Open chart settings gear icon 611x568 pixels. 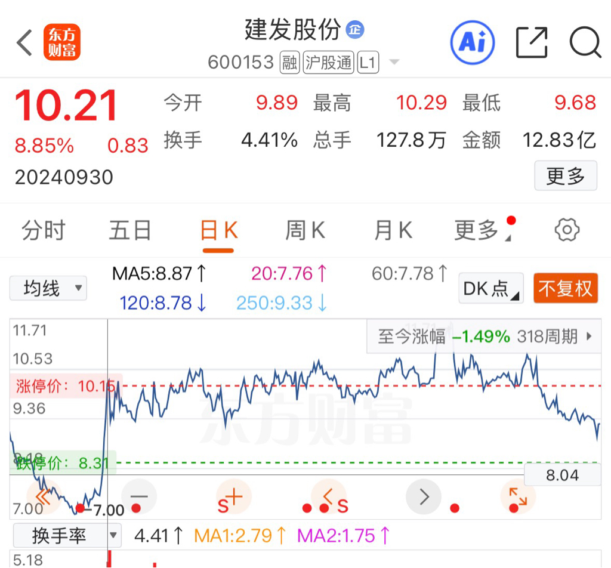pyautogui.click(x=567, y=230)
